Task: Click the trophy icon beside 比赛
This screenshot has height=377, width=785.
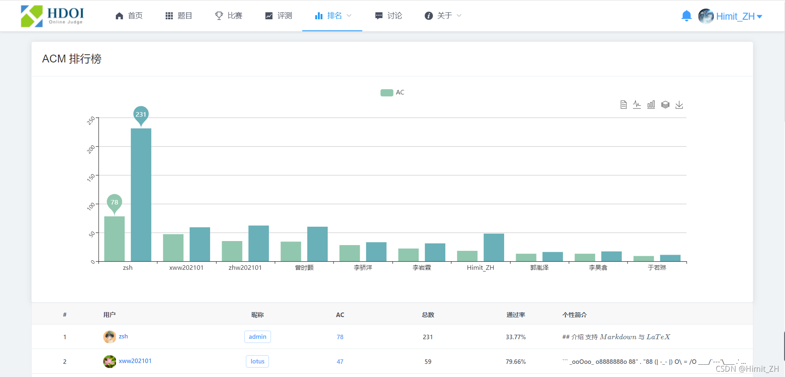Action: click(219, 16)
